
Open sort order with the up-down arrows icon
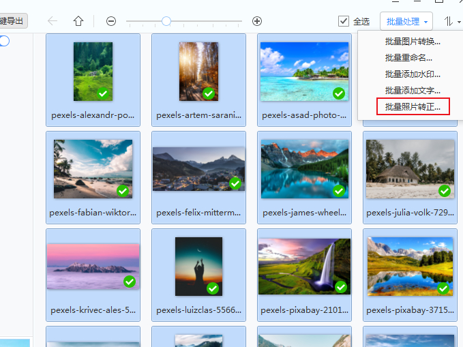[449, 21]
